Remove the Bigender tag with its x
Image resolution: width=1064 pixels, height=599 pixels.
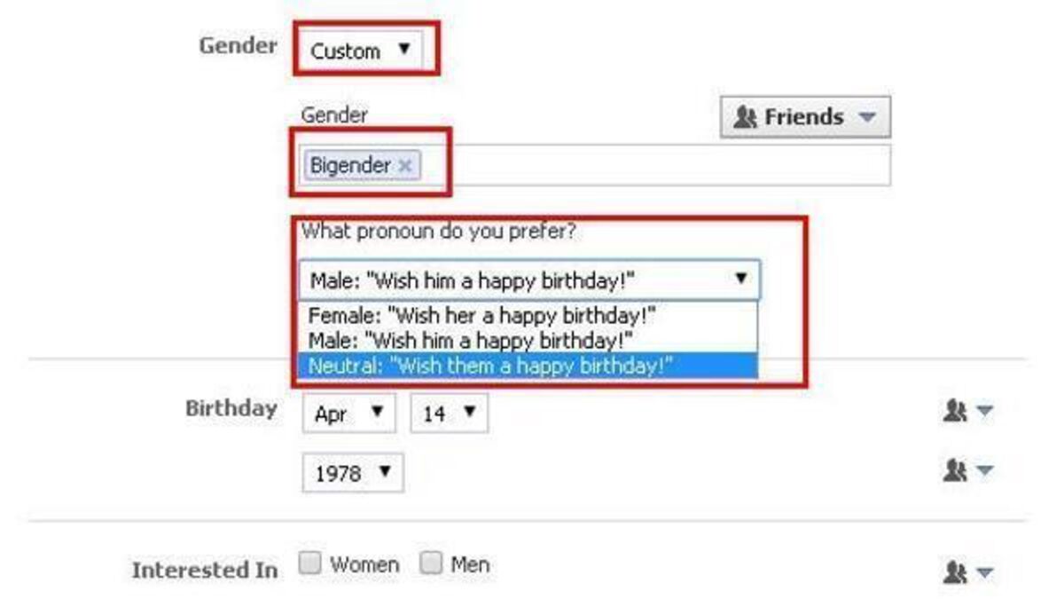[405, 166]
